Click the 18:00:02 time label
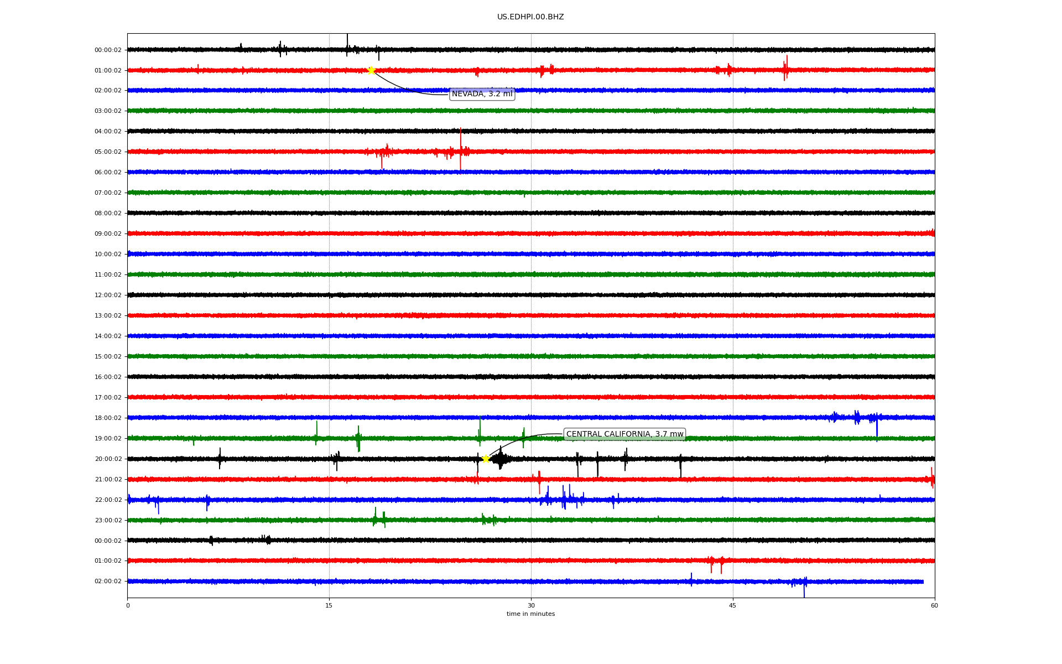 [108, 418]
